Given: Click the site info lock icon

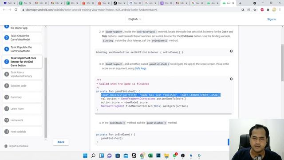Looking at the screenshot, I should [x=23, y=10].
